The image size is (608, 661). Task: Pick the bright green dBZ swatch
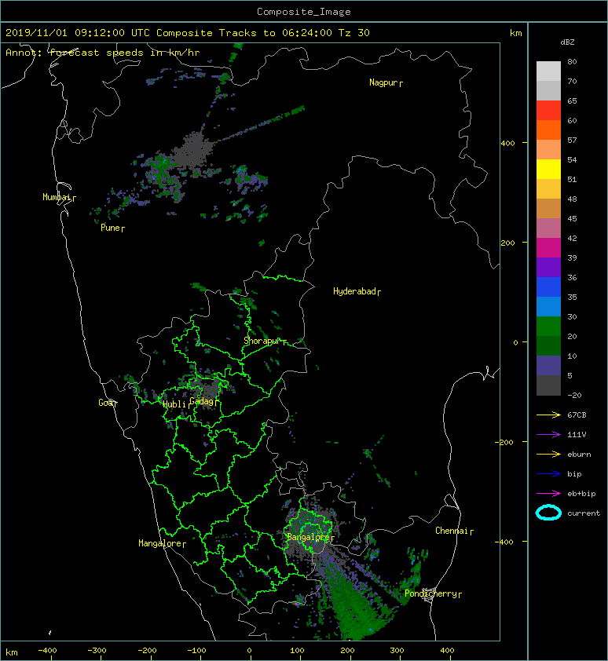click(548, 326)
